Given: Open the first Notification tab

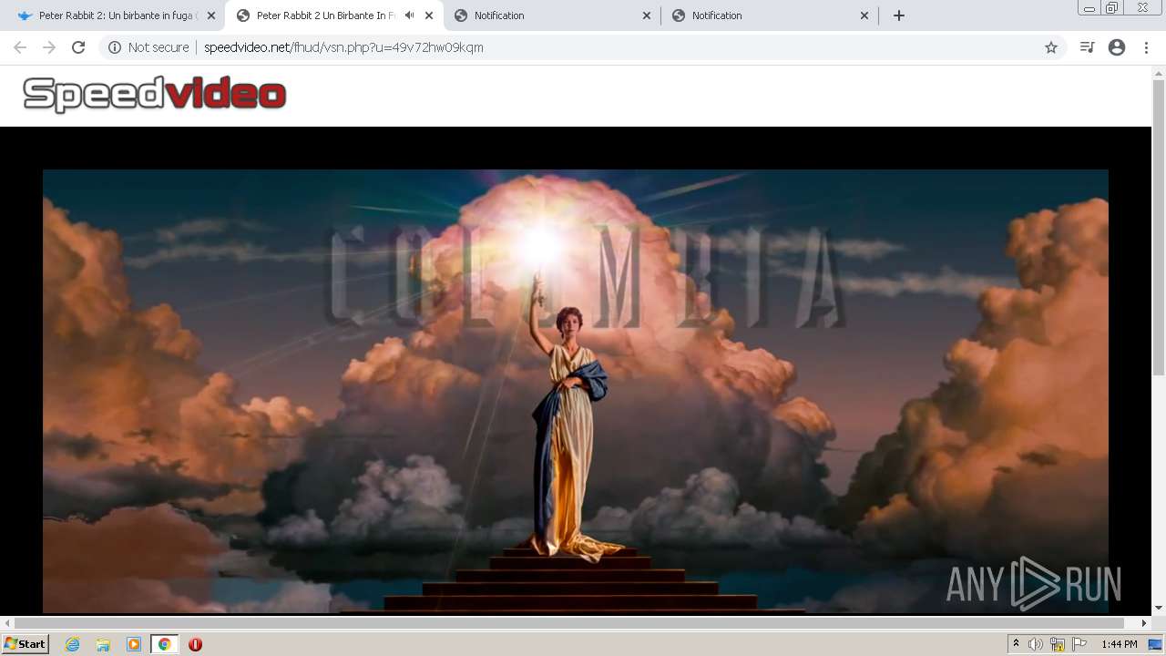Looking at the screenshot, I should (551, 15).
